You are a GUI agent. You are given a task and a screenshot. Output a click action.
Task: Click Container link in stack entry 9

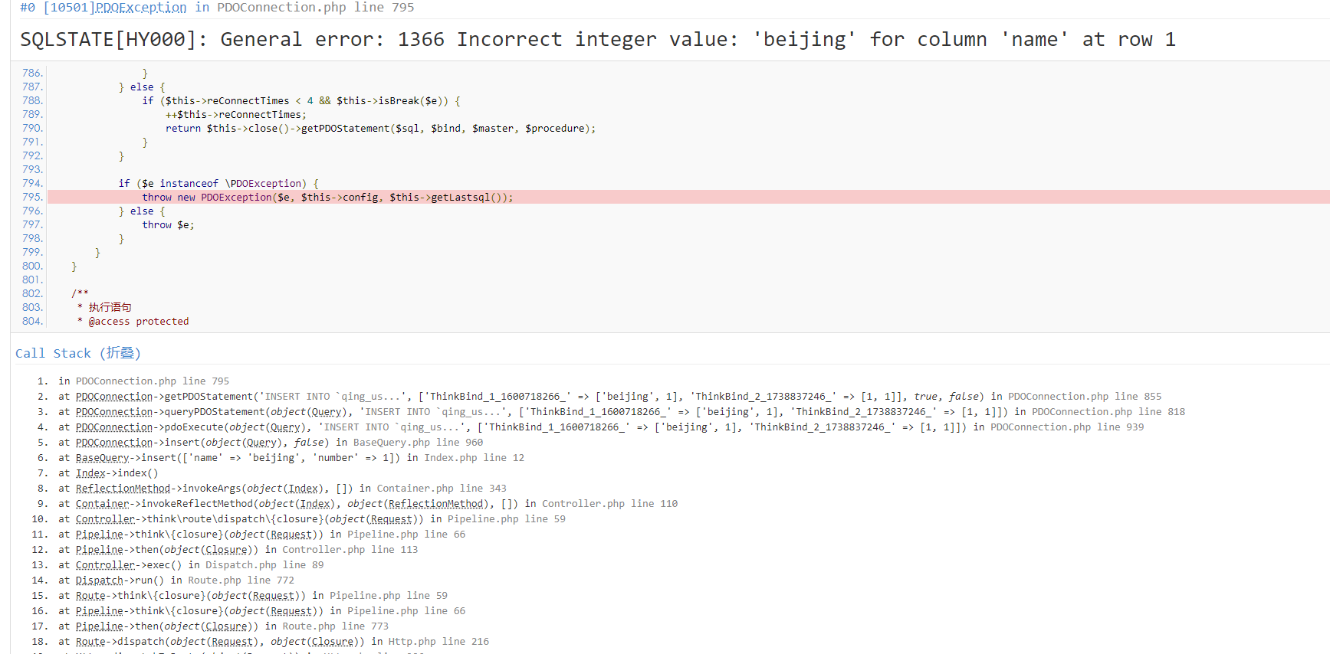pyautogui.click(x=103, y=504)
